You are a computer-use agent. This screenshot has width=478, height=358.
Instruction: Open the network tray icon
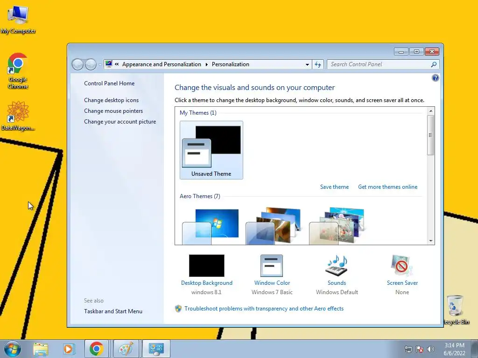408,349
